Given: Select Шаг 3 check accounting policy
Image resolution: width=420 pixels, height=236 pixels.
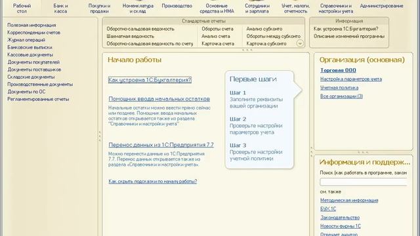Looking at the screenshot, I should 256,151.
